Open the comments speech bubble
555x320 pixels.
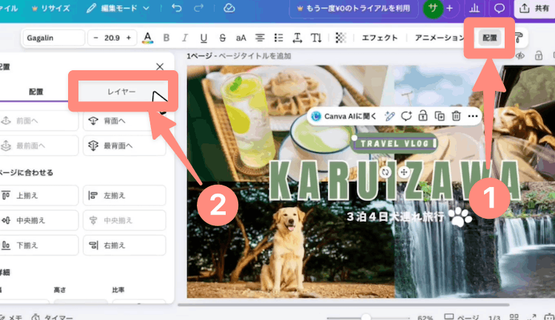click(x=499, y=8)
